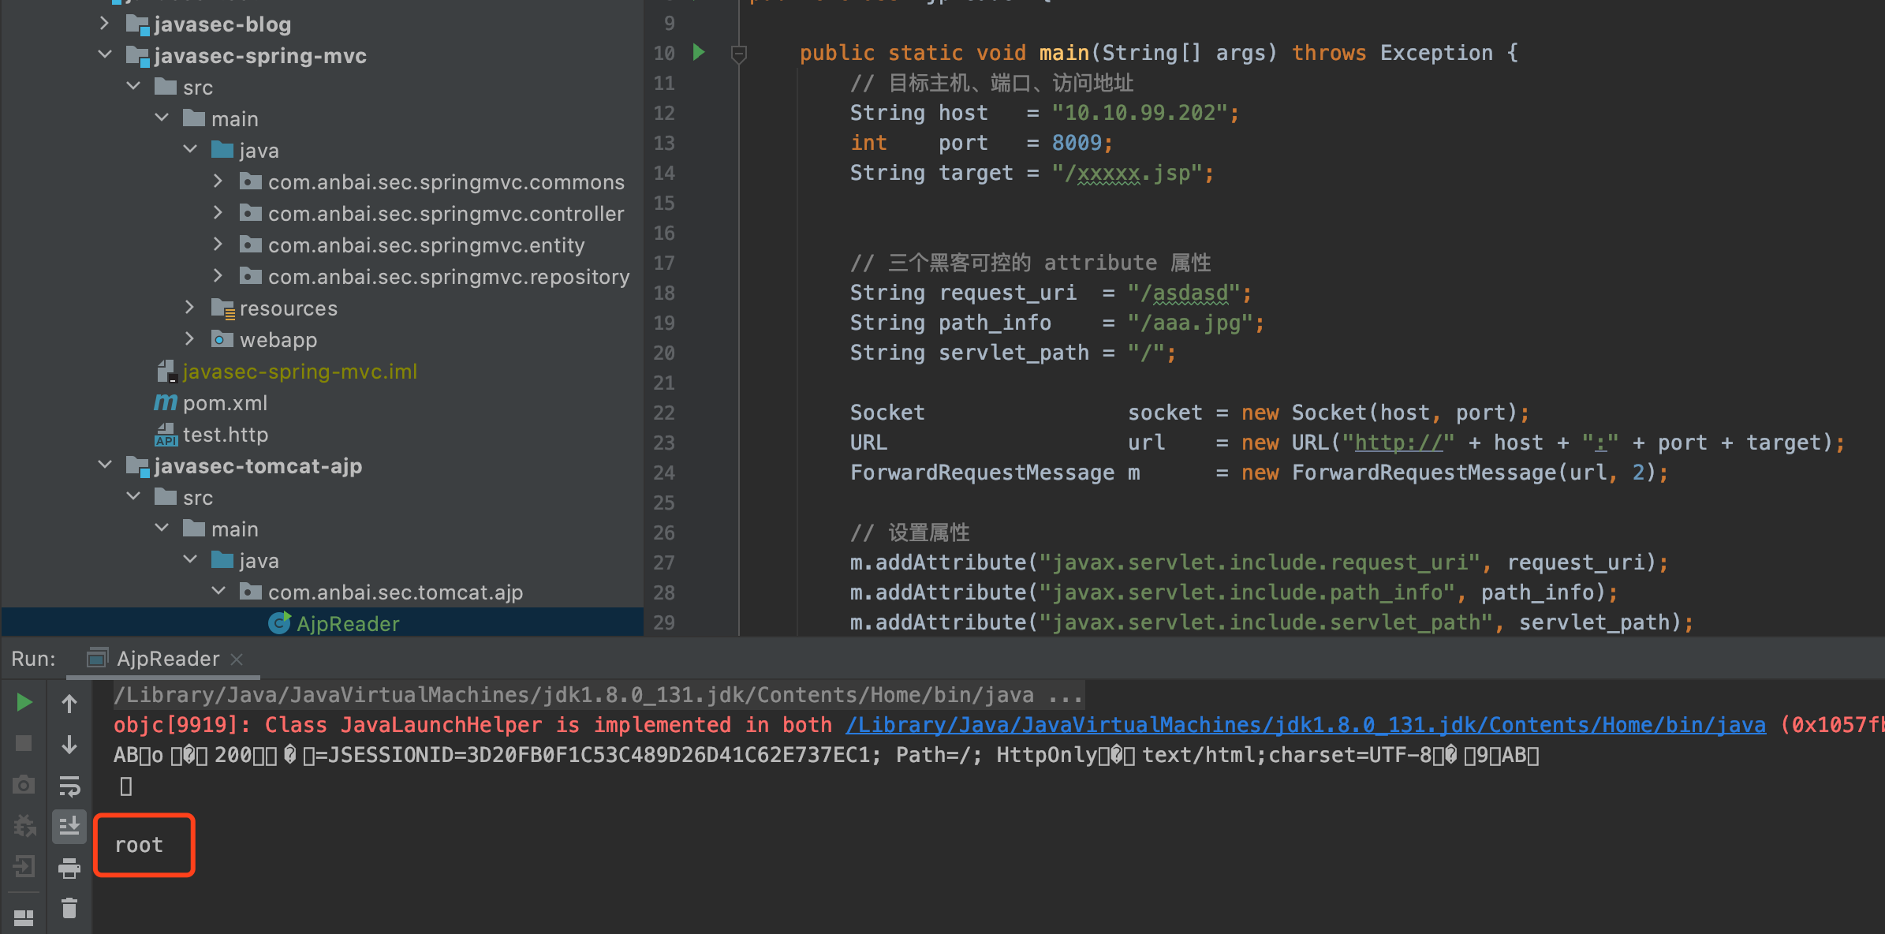Expand the resources folder

[190, 307]
